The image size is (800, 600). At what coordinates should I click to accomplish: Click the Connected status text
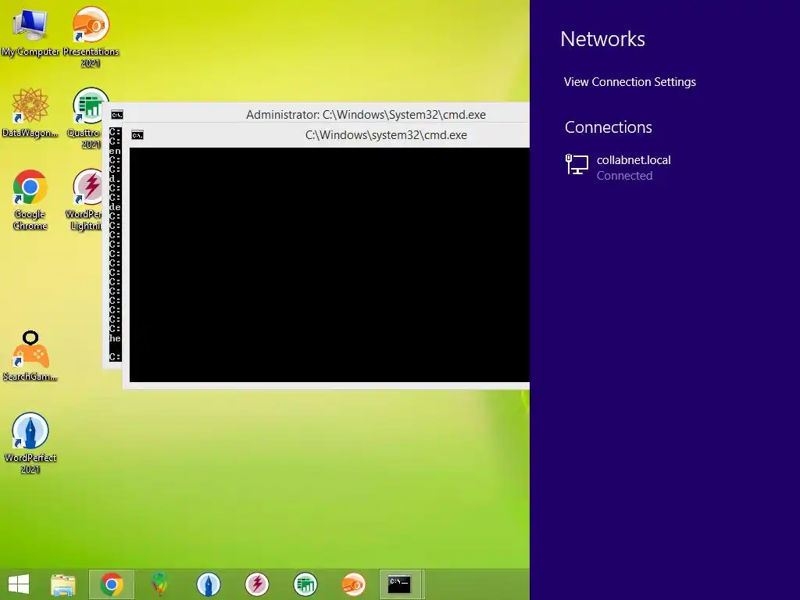point(624,176)
